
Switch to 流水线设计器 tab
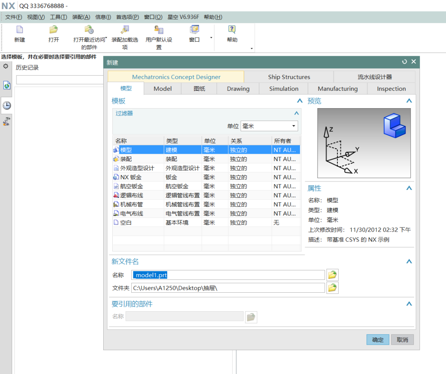[375, 77]
